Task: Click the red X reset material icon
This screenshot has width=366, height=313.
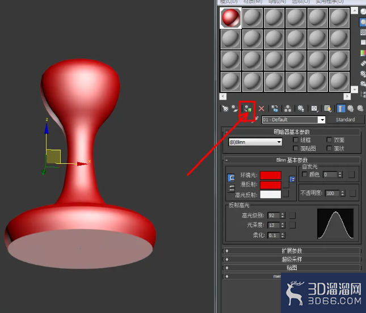Action: tap(262, 108)
